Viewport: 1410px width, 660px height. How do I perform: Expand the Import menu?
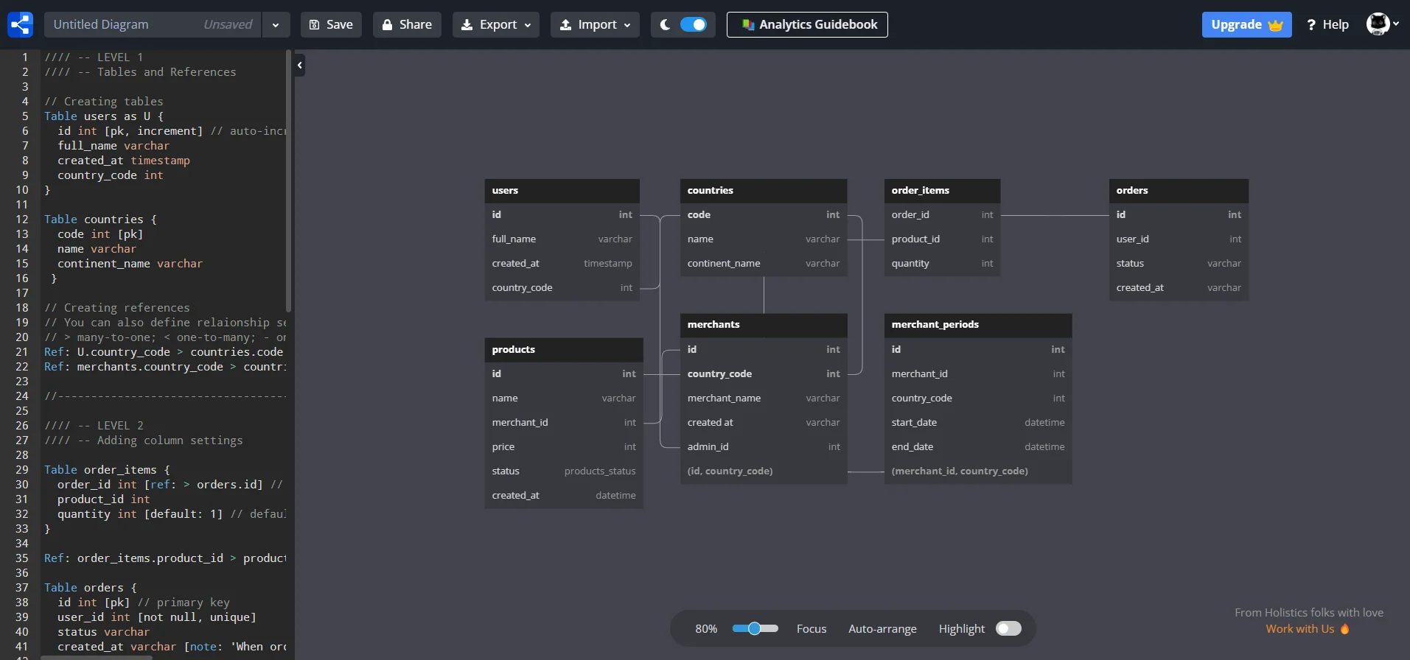(595, 24)
